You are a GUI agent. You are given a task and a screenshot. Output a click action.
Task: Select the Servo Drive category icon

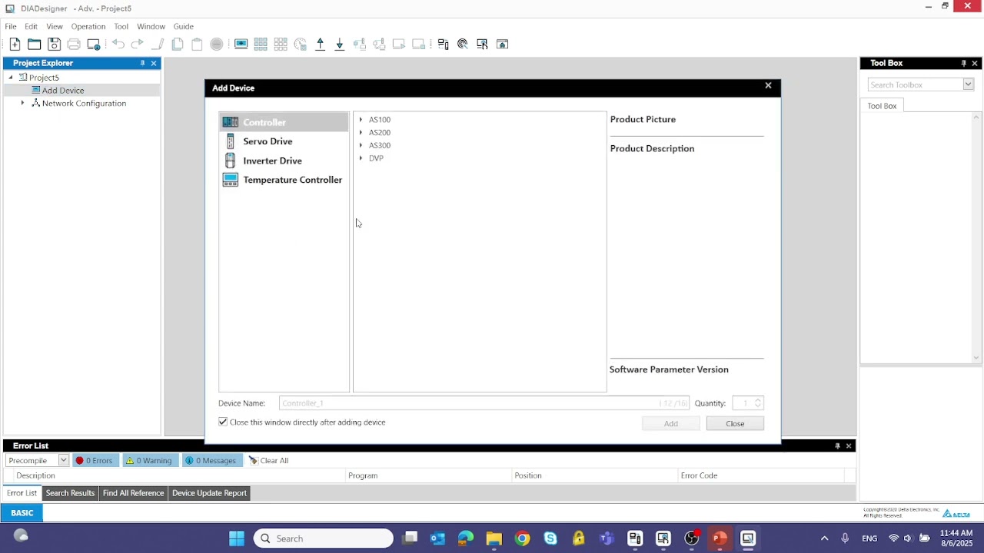coord(231,141)
